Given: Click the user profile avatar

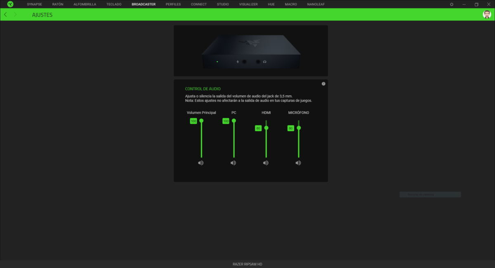Looking at the screenshot, I should (487, 14).
